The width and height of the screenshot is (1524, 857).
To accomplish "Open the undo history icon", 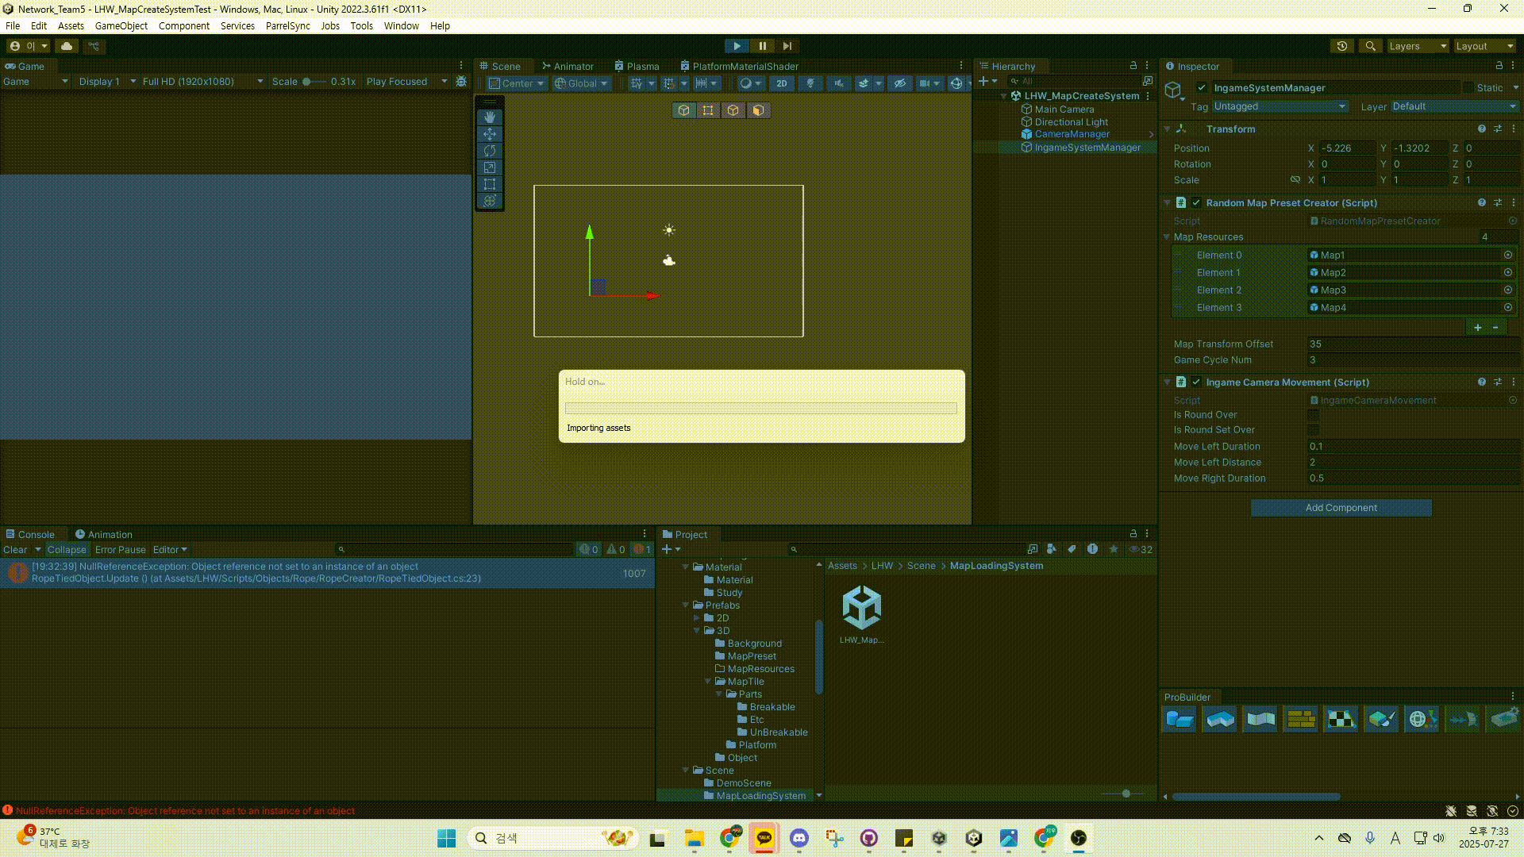I will [x=1342, y=46].
